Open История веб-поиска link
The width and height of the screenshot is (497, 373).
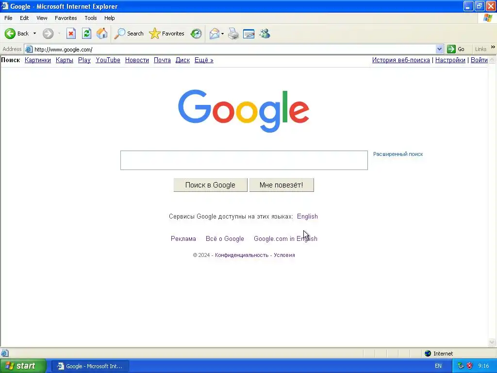[401, 60]
